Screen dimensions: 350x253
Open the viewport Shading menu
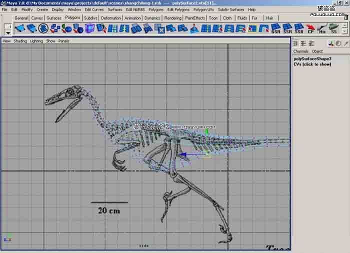point(20,41)
